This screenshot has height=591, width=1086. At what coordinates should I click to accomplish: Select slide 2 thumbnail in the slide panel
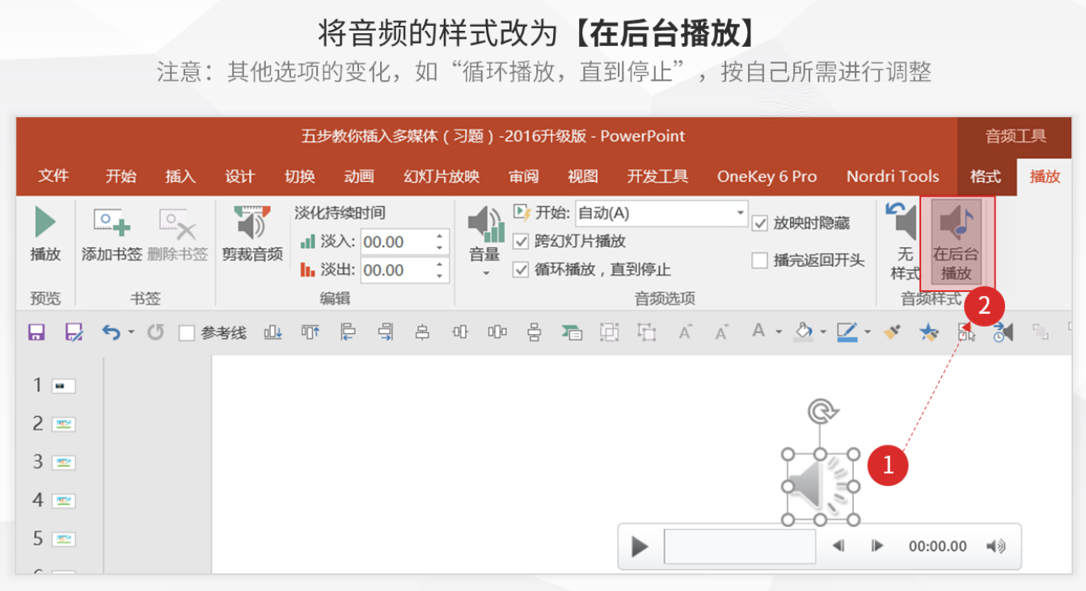tap(63, 424)
